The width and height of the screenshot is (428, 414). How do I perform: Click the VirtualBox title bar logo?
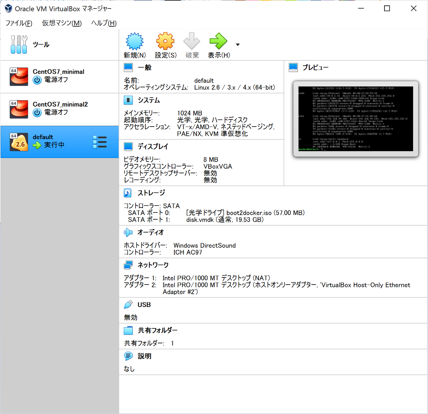pyautogui.click(x=8, y=8)
